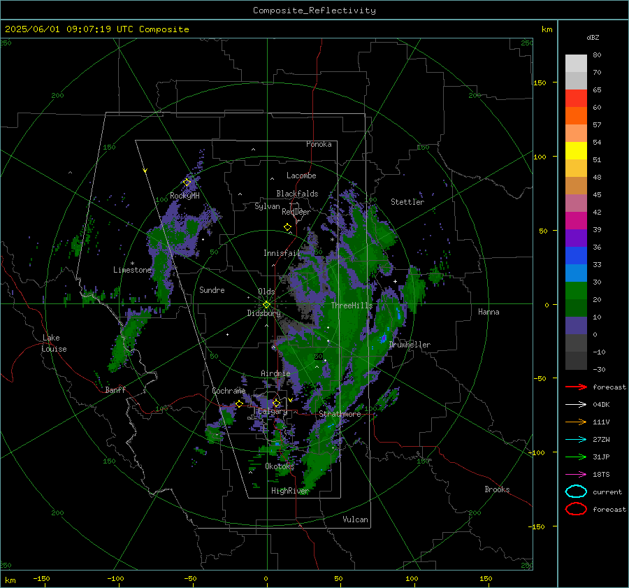Click the green 31JP arrow icon

pos(576,457)
